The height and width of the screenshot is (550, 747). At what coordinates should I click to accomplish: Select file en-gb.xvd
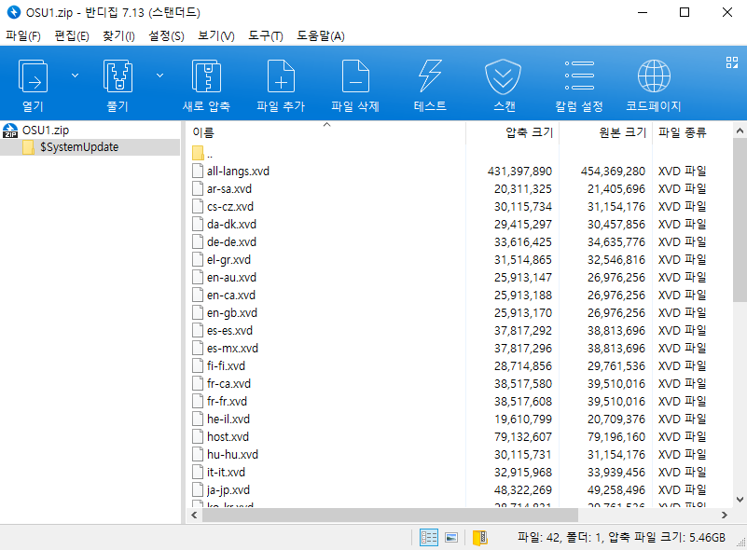(x=232, y=313)
